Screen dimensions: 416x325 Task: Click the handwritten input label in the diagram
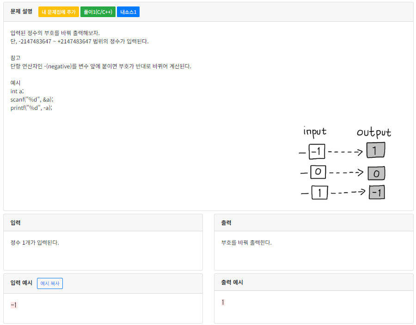tap(315, 132)
